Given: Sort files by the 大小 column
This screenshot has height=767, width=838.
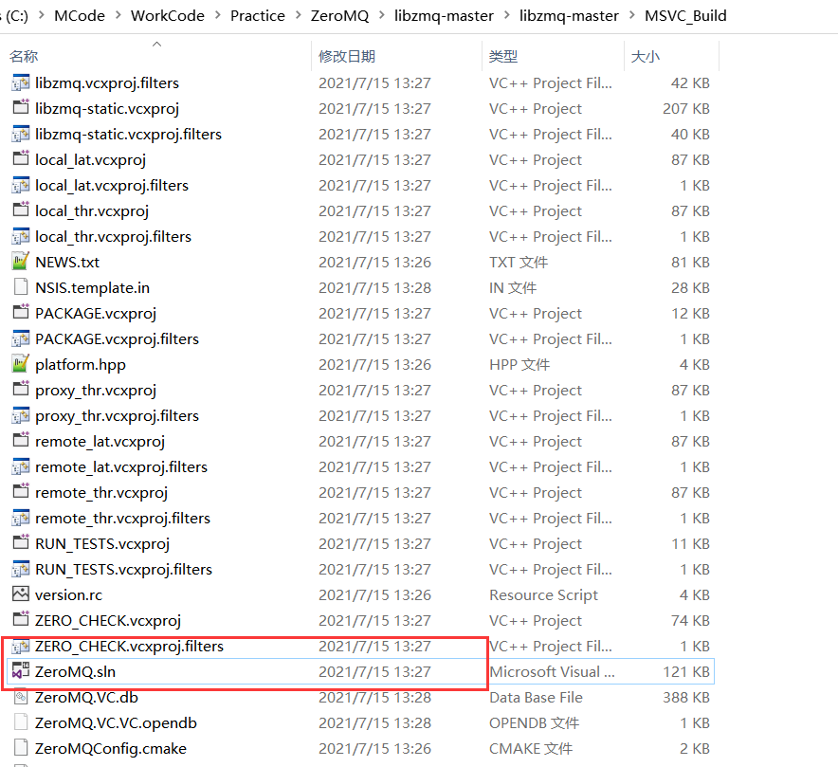Looking at the screenshot, I should tap(646, 56).
